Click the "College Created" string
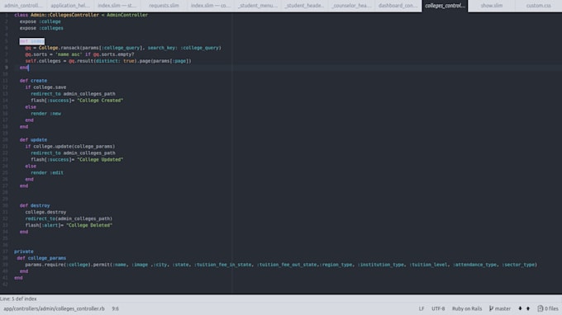Screen dimensions: 562x315 100,101
